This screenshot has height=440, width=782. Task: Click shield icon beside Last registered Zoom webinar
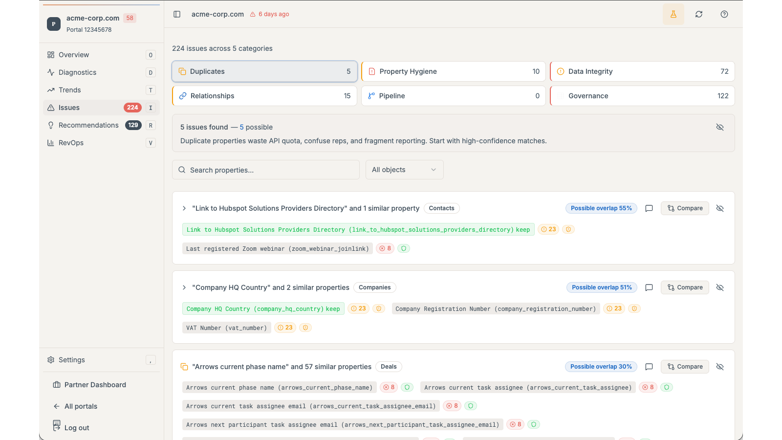404,248
